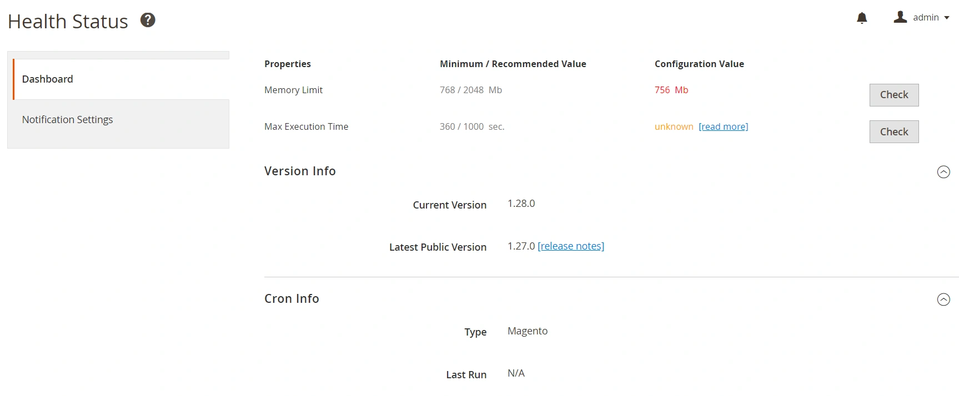The height and width of the screenshot is (396, 959).
Task: Click the Magento cron type value
Action: [527, 331]
